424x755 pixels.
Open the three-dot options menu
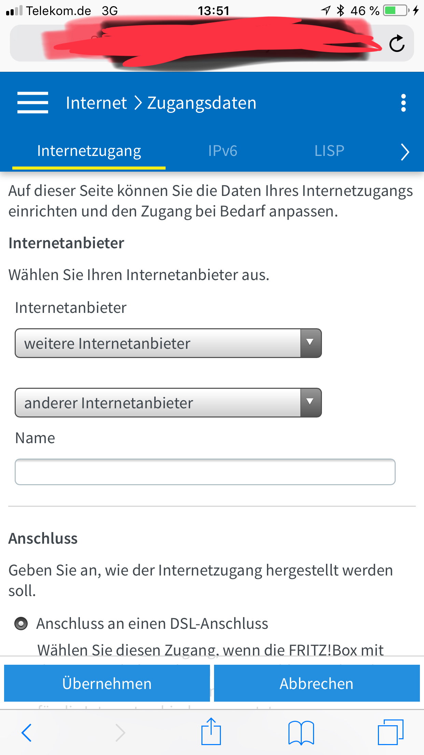pyautogui.click(x=403, y=103)
